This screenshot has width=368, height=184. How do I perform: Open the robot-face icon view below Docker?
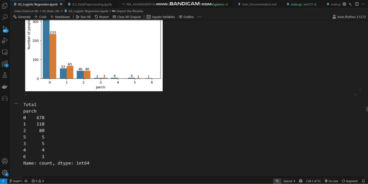(5, 98)
